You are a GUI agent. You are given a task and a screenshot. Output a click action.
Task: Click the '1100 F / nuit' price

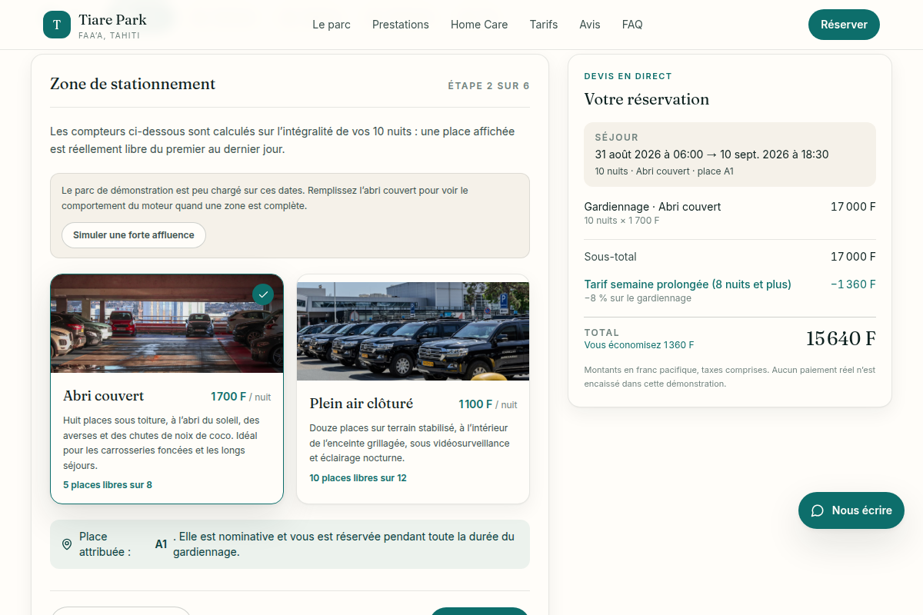488,404
